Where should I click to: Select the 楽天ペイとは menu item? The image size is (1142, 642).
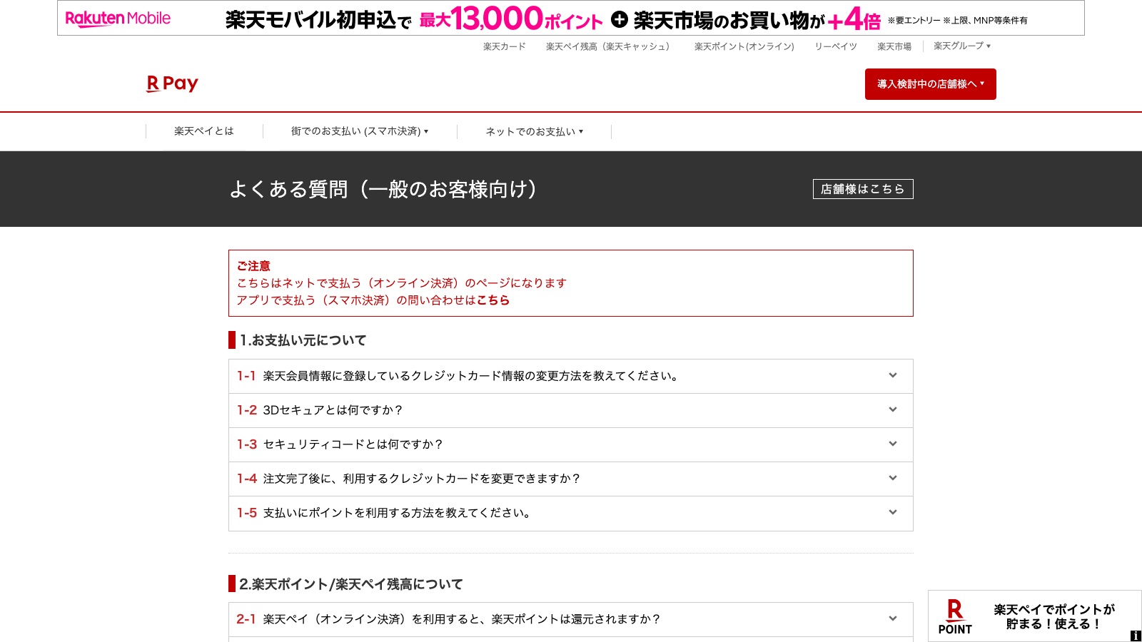tap(204, 131)
